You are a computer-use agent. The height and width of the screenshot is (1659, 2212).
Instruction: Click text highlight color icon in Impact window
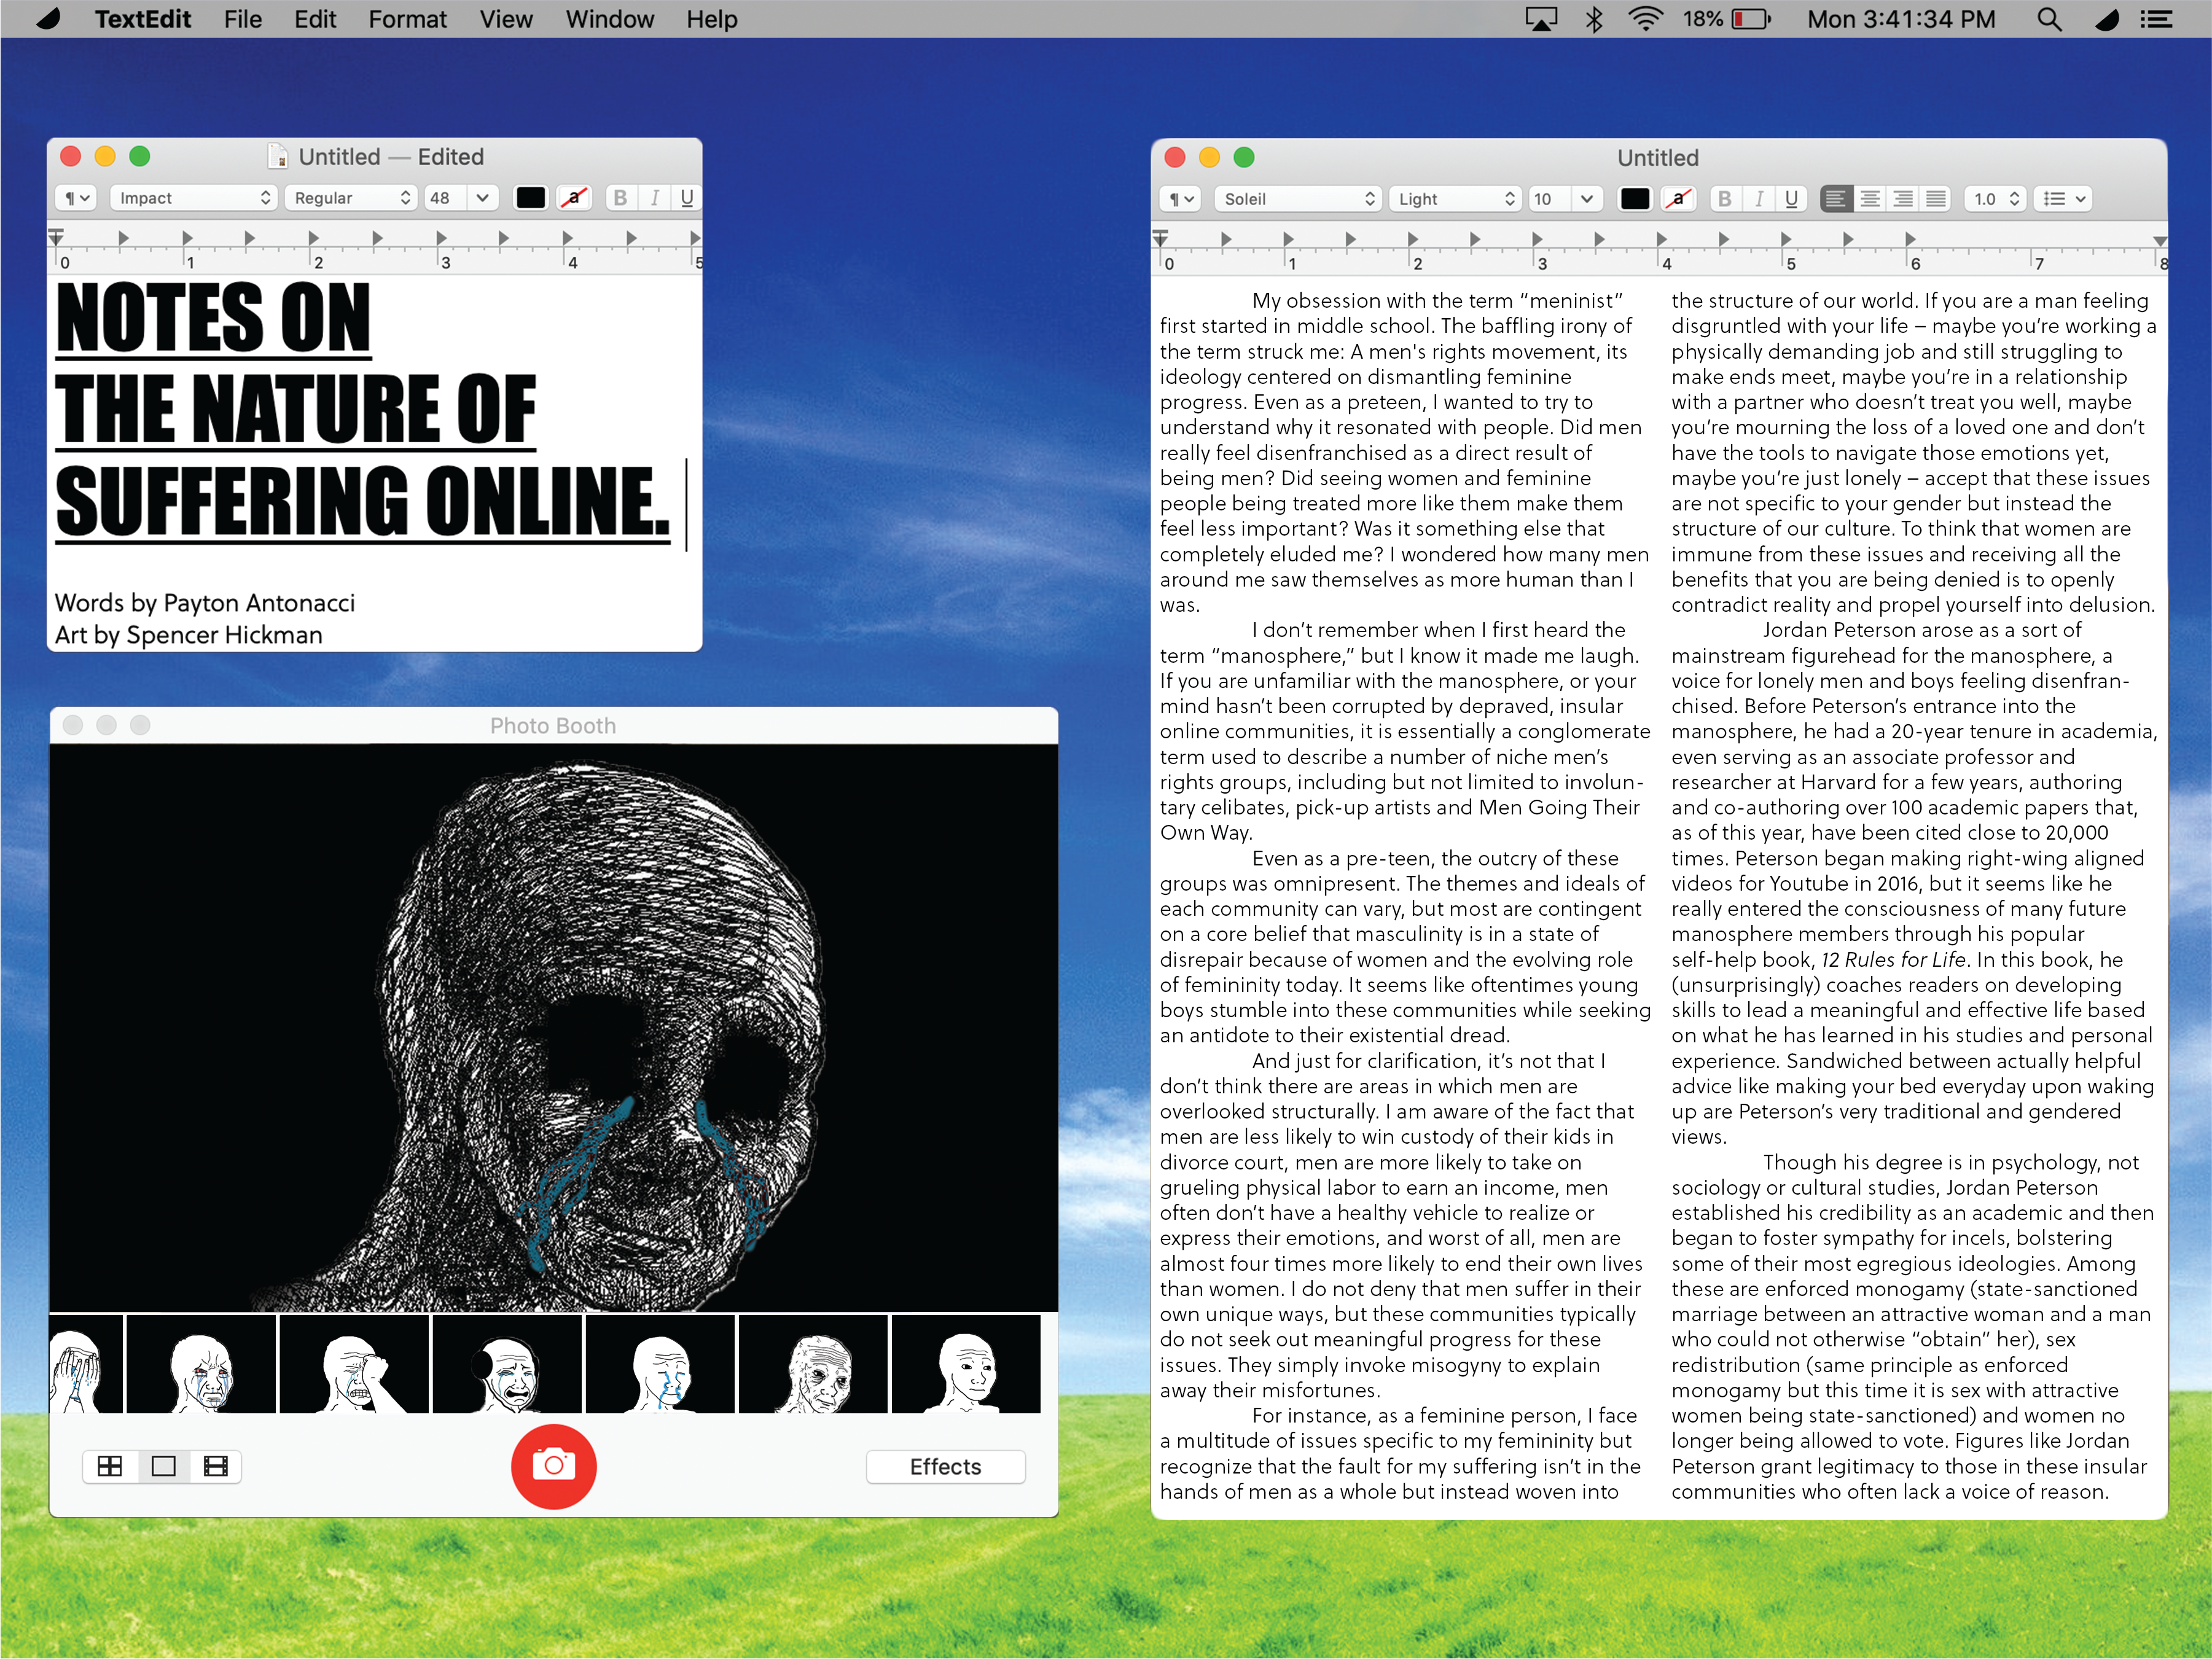click(x=574, y=198)
